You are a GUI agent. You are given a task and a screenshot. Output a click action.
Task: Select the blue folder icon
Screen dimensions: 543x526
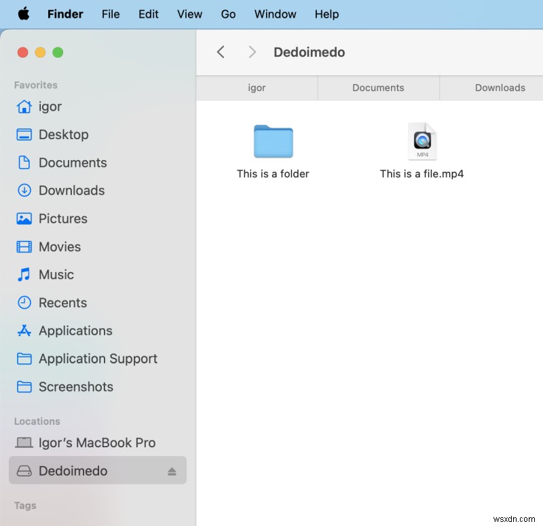pos(274,141)
